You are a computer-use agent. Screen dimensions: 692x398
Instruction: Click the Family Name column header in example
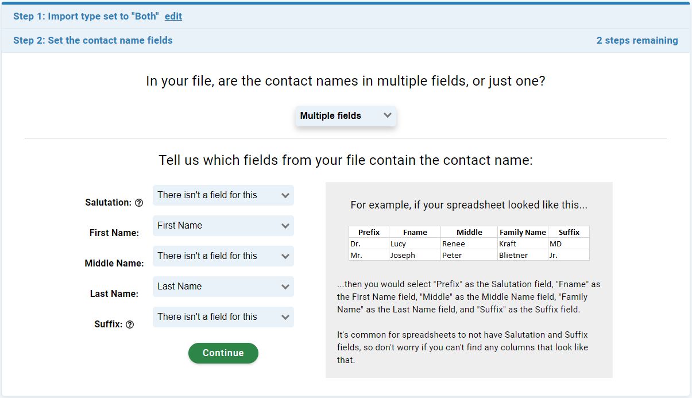coord(523,232)
